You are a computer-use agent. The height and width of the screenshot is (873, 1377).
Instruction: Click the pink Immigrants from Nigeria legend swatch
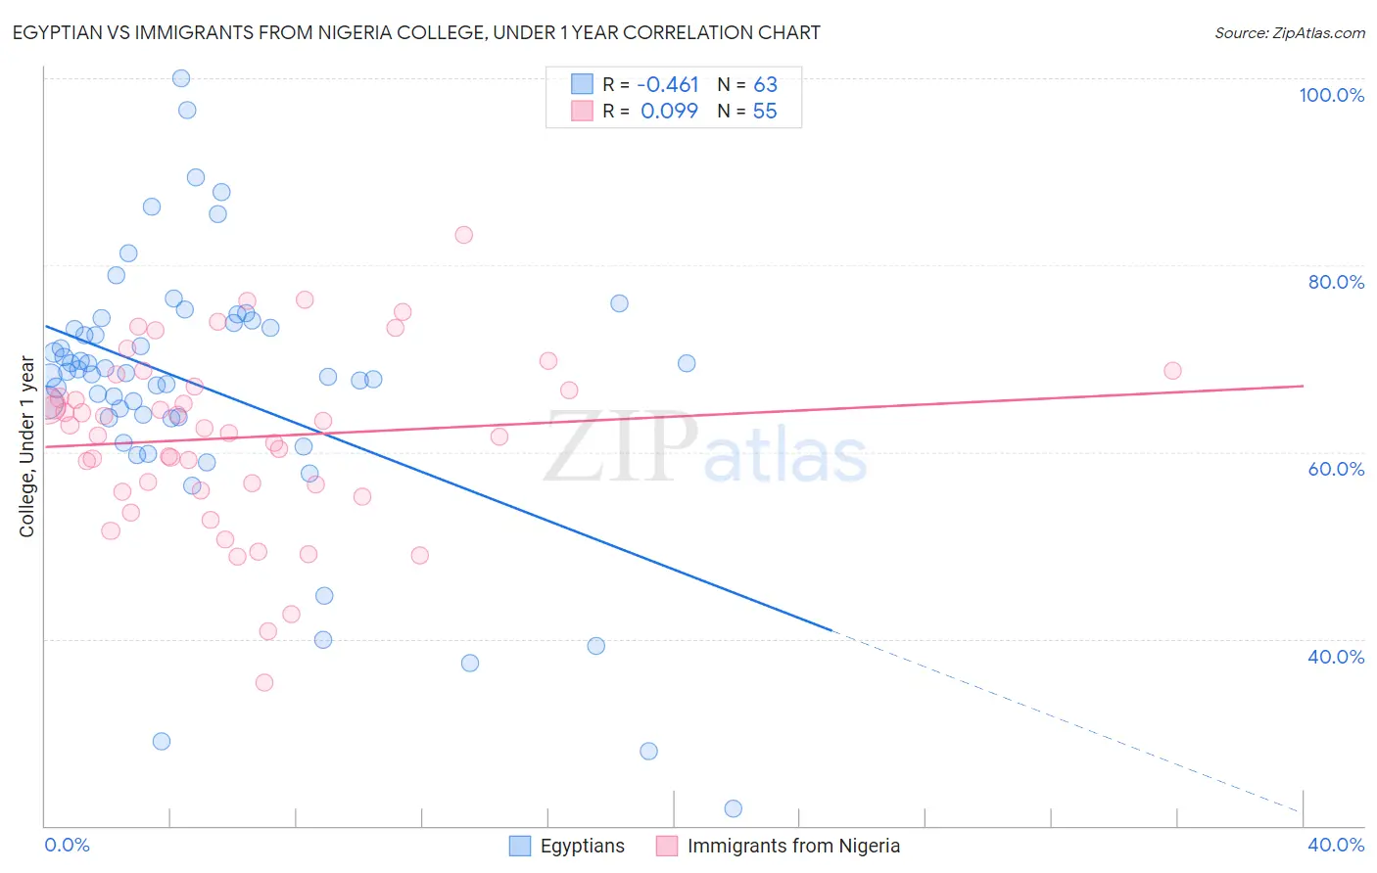click(667, 846)
